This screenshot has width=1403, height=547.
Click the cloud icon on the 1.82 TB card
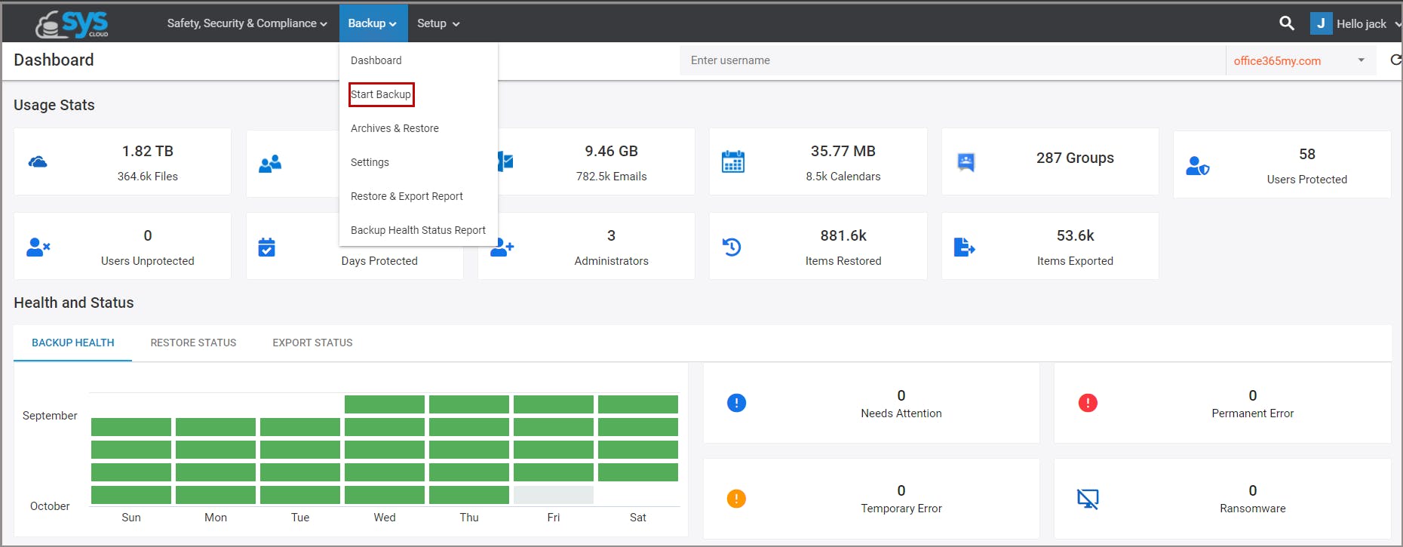38,162
